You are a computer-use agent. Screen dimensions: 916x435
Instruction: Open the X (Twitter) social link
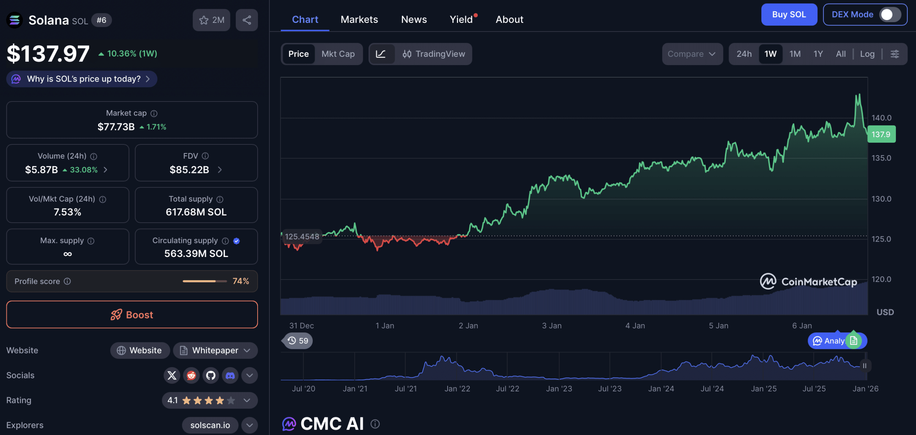tap(172, 375)
